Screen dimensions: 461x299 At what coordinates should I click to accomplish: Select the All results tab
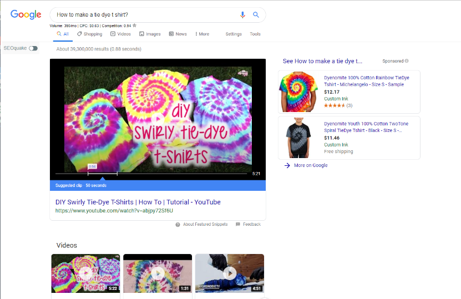pos(63,34)
